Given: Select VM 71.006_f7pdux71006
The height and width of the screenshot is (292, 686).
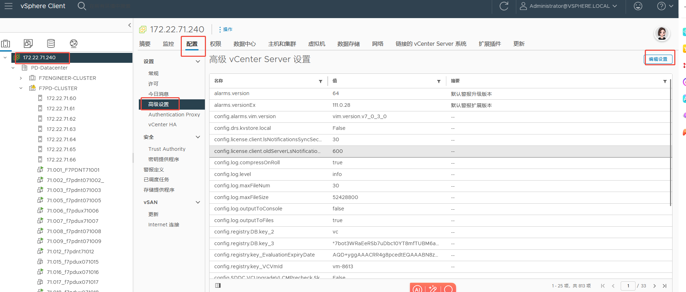Looking at the screenshot, I should [72, 211].
